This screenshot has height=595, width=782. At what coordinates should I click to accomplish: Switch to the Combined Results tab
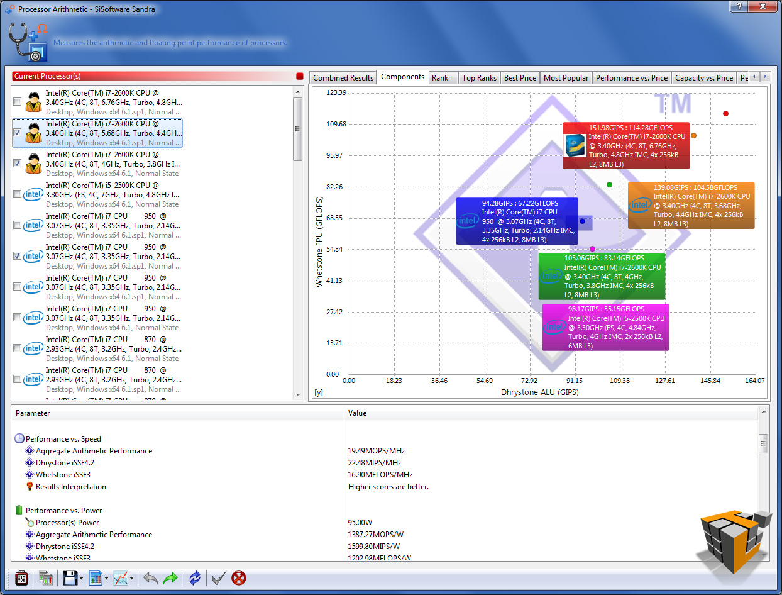[x=343, y=78]
